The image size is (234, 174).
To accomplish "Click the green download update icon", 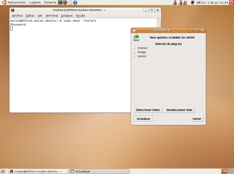I will tap(136, 37).
